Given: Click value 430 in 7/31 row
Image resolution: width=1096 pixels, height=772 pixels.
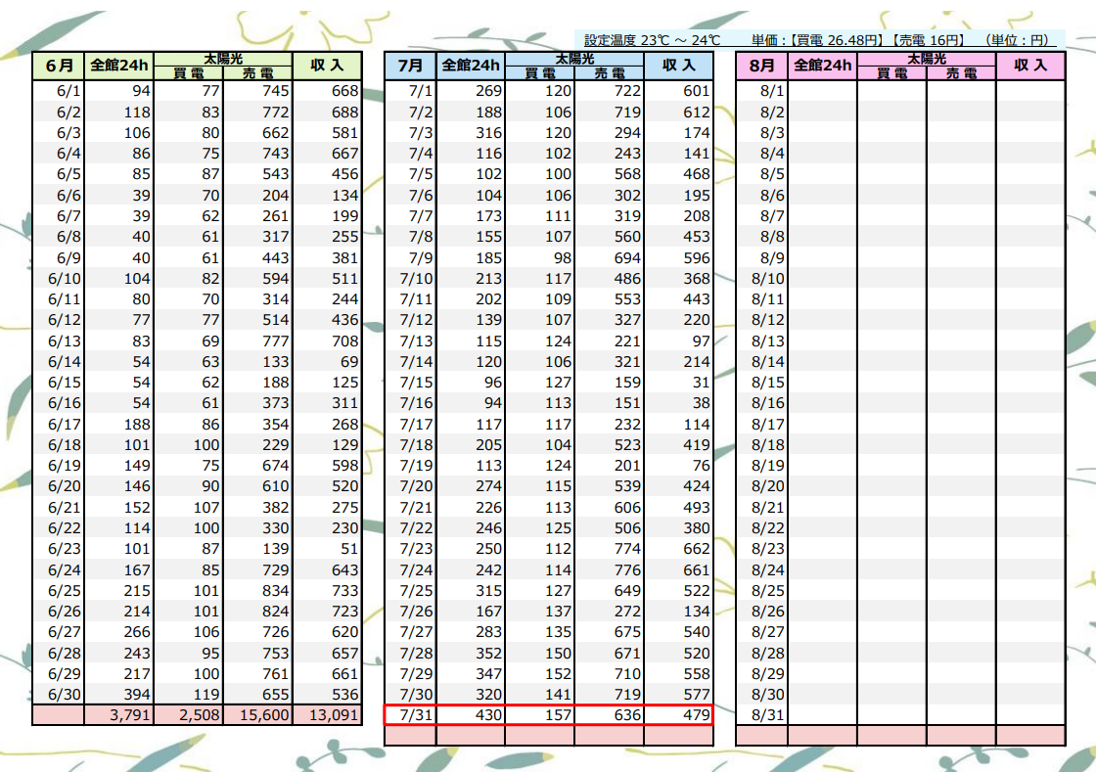Looking at the screenshot, I should click(471, 714).
